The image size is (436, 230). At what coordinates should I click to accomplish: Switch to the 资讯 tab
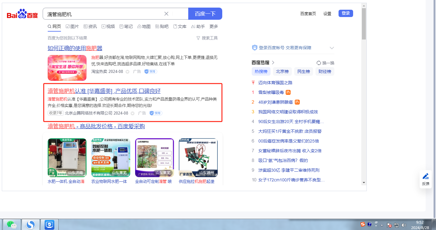point(90,26)
